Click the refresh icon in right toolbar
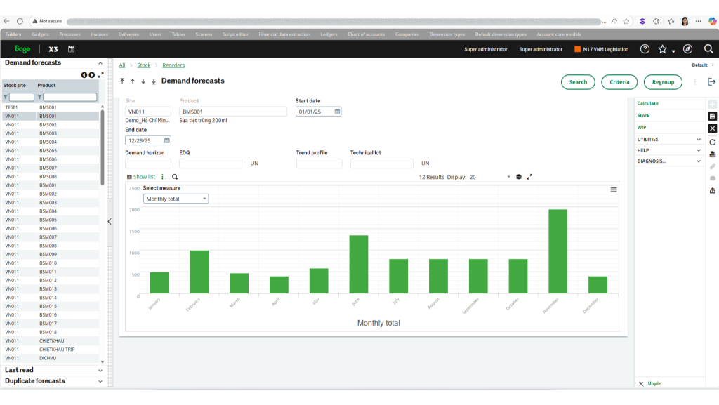The image size is (719, 405). [712, 142]
